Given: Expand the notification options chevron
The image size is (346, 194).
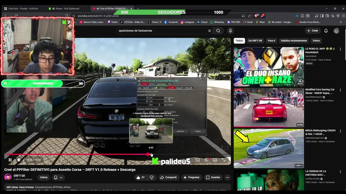Looking at the screenshot, I should point(61,177).
